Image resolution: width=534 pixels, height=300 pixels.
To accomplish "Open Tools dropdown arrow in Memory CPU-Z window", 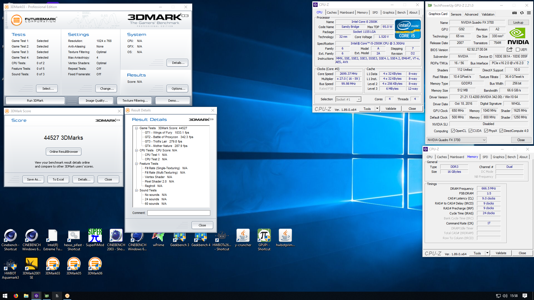I will click(x=487, y=253).
